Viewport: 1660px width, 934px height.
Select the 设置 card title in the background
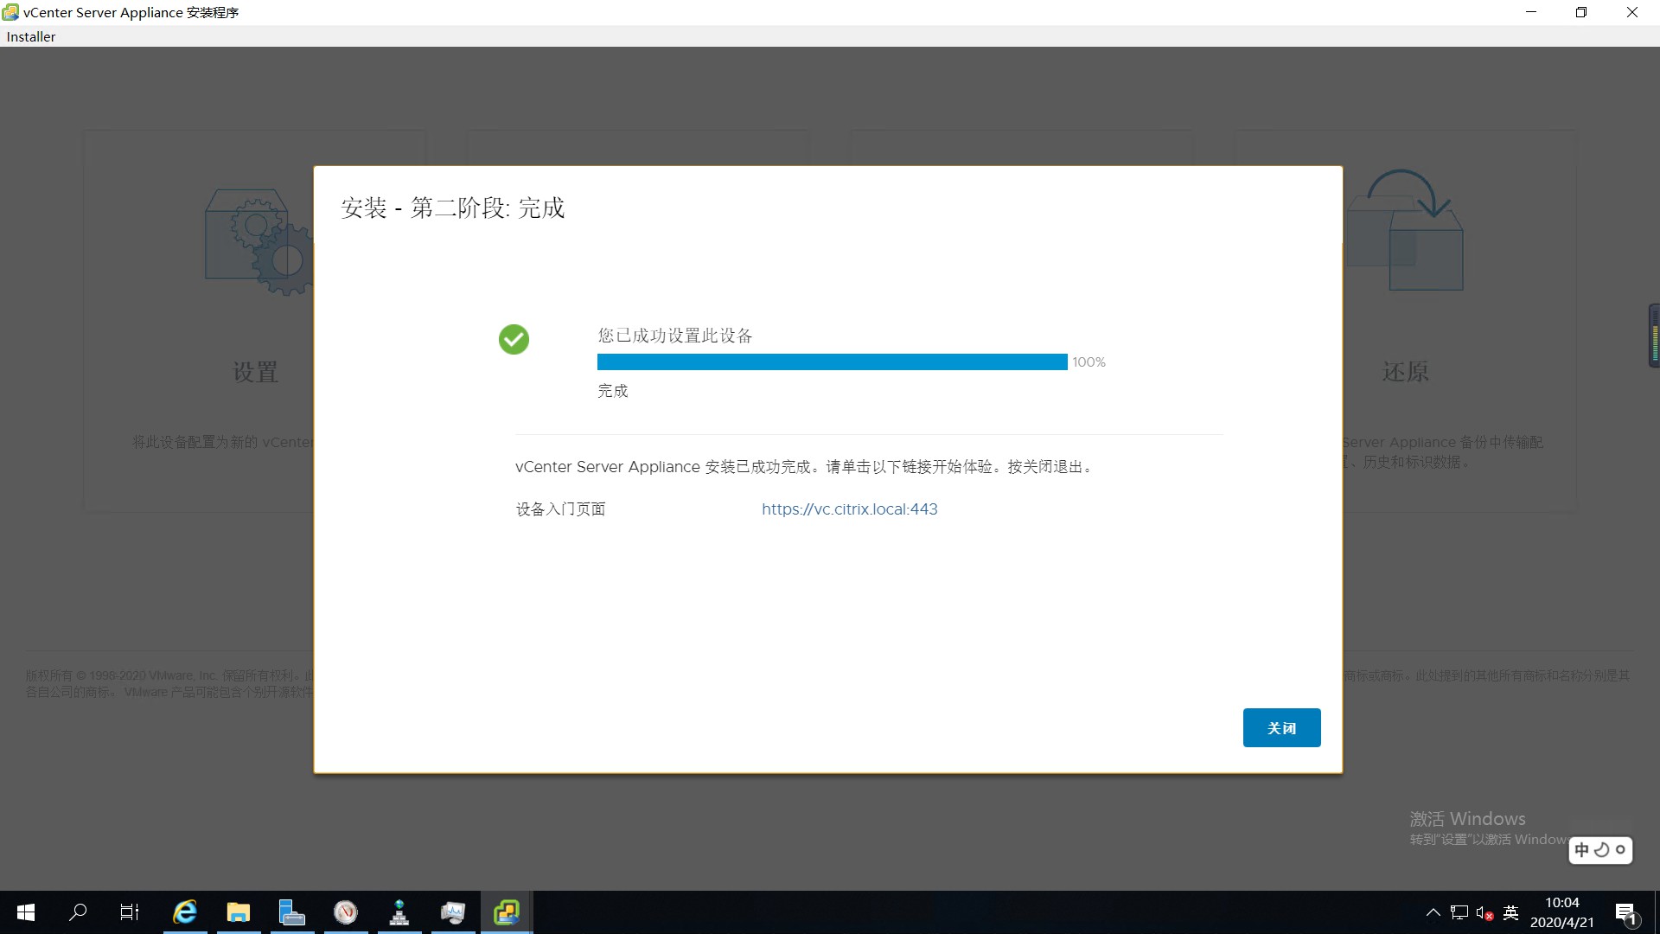pos(255,372)
